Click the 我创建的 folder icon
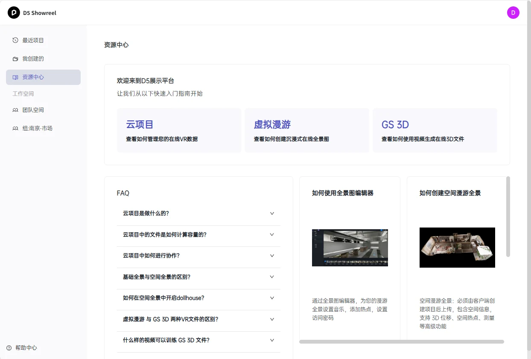 click(x=15, y=59)
